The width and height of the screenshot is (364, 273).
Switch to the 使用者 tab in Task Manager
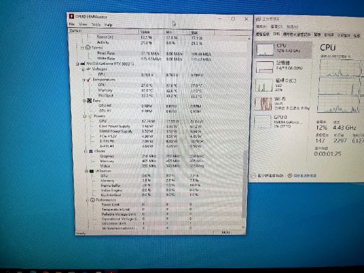click(x=329, y=35)
